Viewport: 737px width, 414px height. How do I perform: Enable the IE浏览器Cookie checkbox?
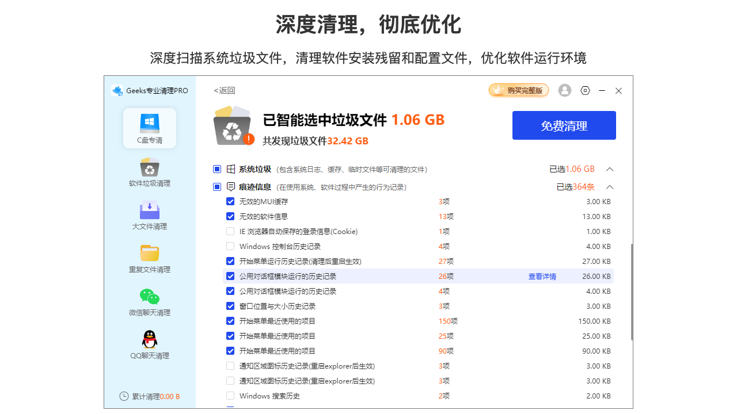[230, 231]
